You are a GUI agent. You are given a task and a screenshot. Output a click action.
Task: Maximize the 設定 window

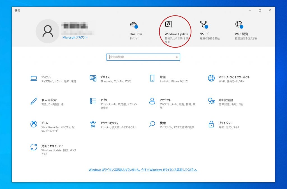click(x=260, y=10)
